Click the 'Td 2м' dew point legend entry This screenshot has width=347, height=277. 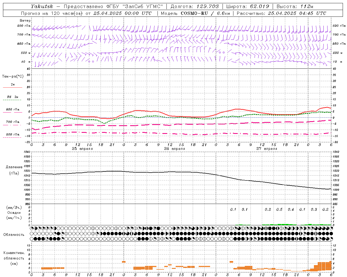13,97
